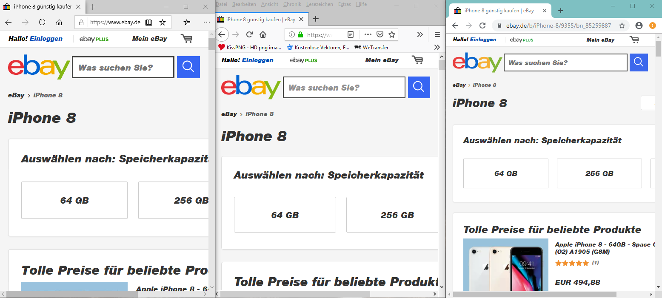Open Edge settings and more menu
This screenshot has height=298, width=662.
point(207,22)
